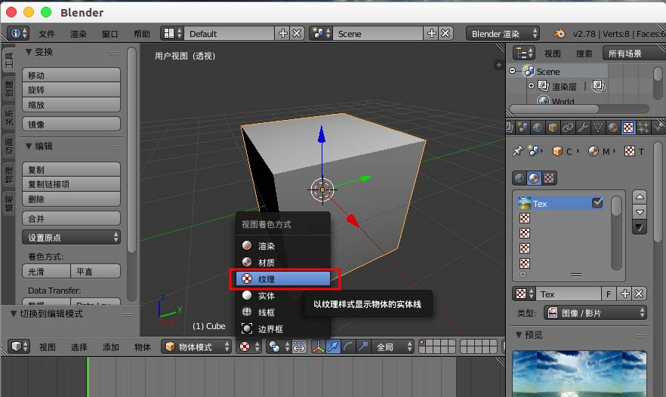666x397 pixels.
Task: Click the 删除 button
Action: click(x=71, y=199)
